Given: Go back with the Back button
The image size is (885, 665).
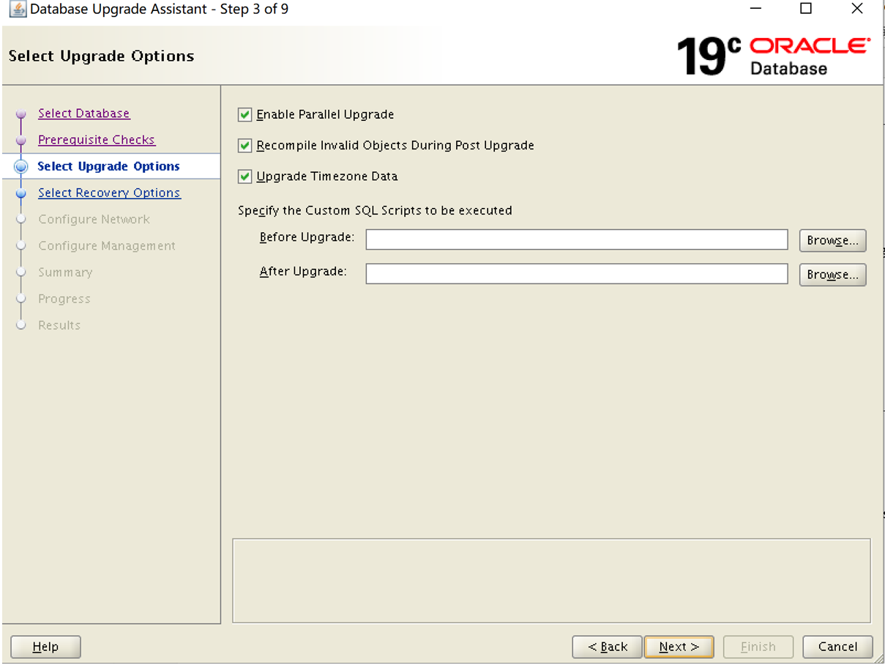Looking at the screenshot, I should tap(607, 647).
